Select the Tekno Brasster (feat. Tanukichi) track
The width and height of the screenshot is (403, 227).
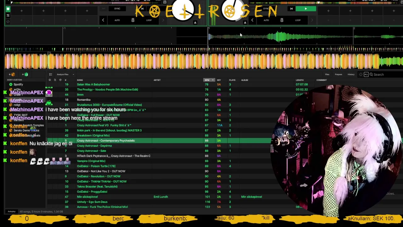point(97,187)
